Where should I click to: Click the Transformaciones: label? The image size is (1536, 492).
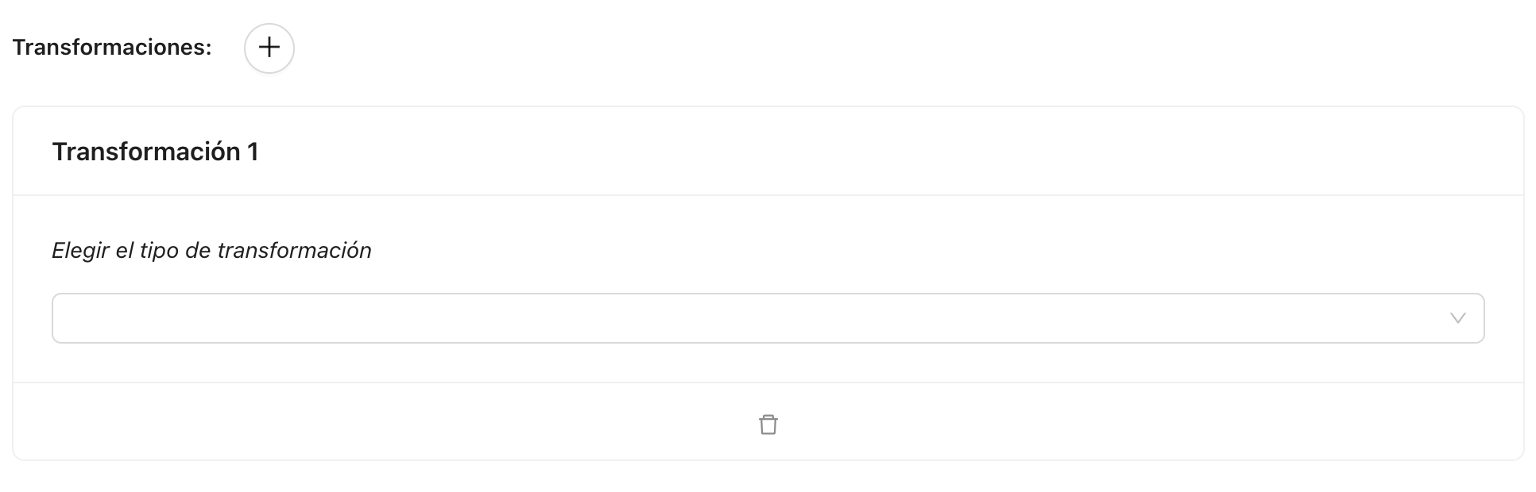coord(112,48)
